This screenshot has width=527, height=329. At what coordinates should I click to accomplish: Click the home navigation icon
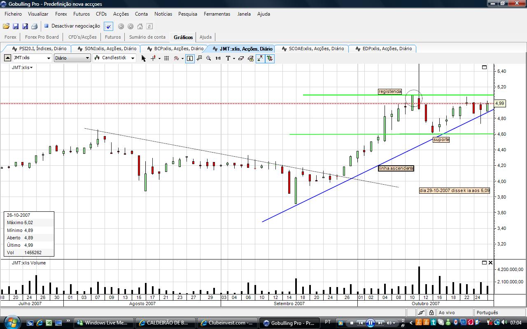[140, 26]
